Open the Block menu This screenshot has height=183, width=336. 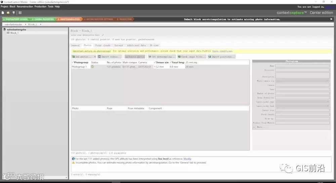[12, 7]
